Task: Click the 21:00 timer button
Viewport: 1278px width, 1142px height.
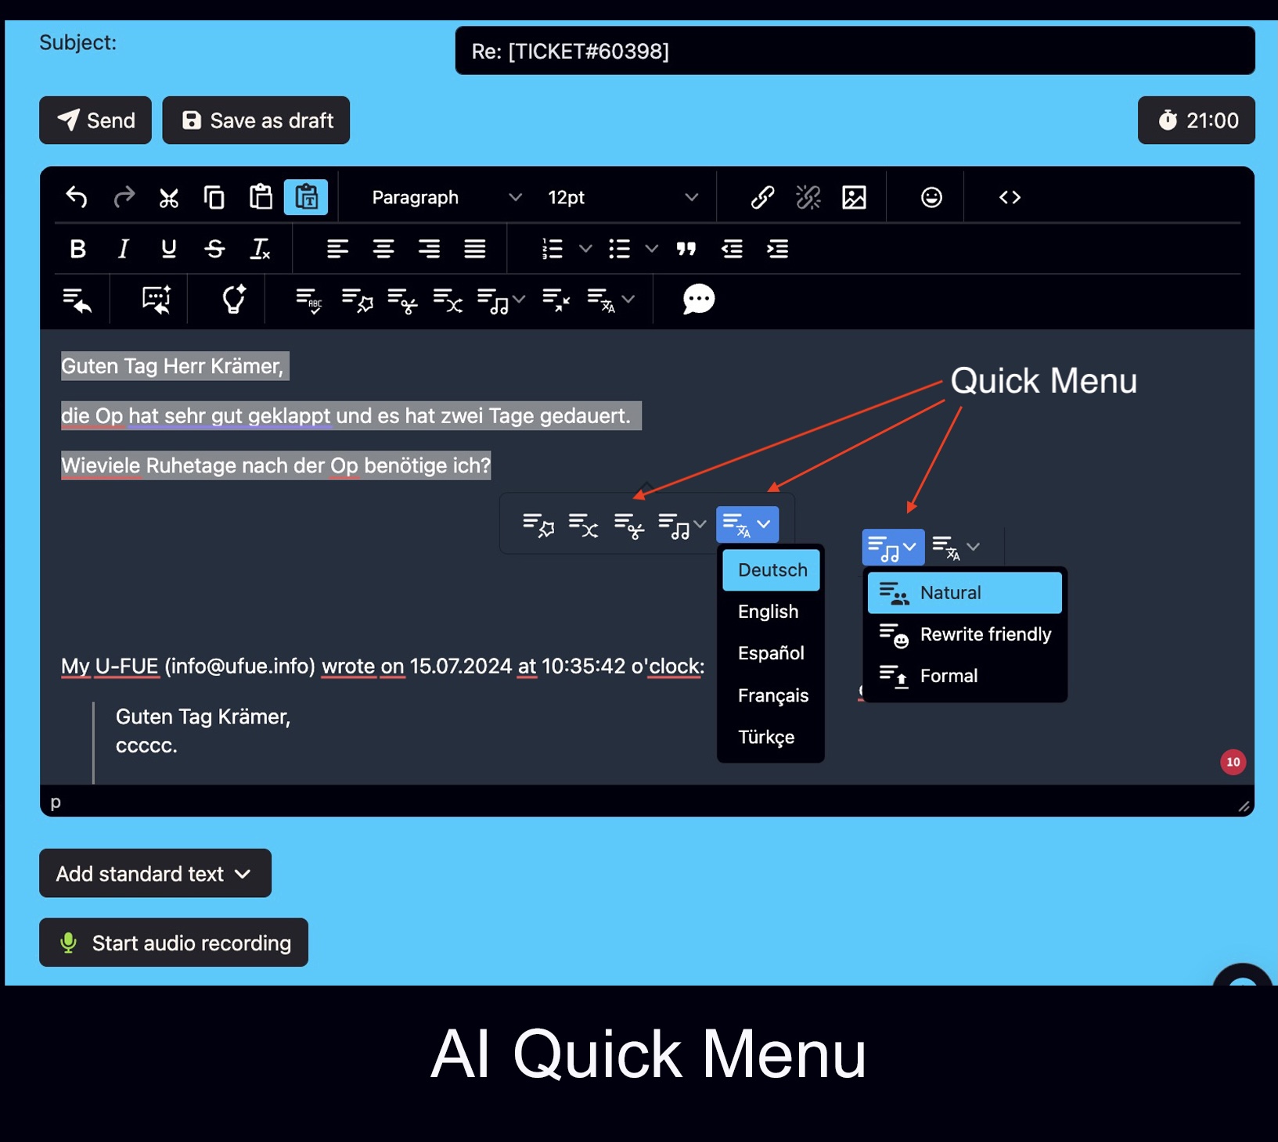Action: (x=1196, y=120)
